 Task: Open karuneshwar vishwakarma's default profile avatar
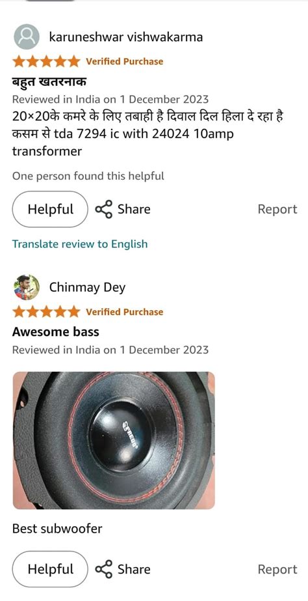click(27, 37)
